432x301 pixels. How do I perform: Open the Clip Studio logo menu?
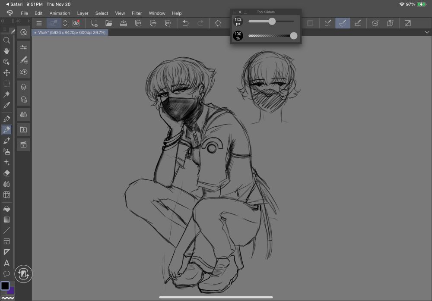10,13
